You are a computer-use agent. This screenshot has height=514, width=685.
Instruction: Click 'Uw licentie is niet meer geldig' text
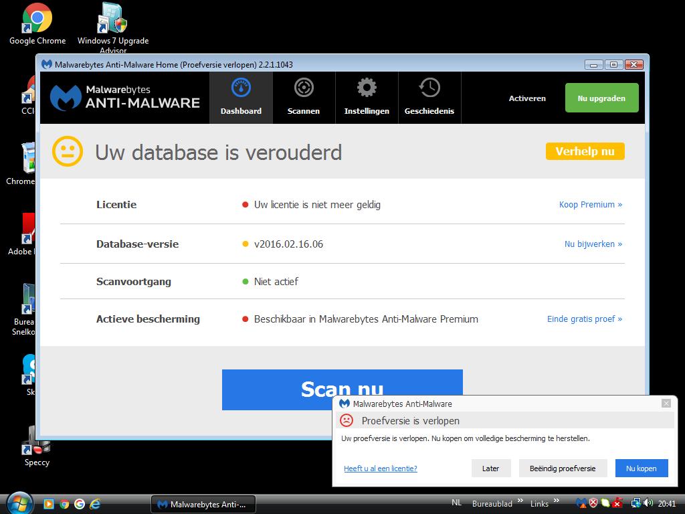pos(318,205)
